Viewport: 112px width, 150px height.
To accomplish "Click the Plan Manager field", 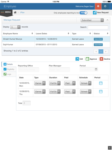I will [x=59, y=70].
